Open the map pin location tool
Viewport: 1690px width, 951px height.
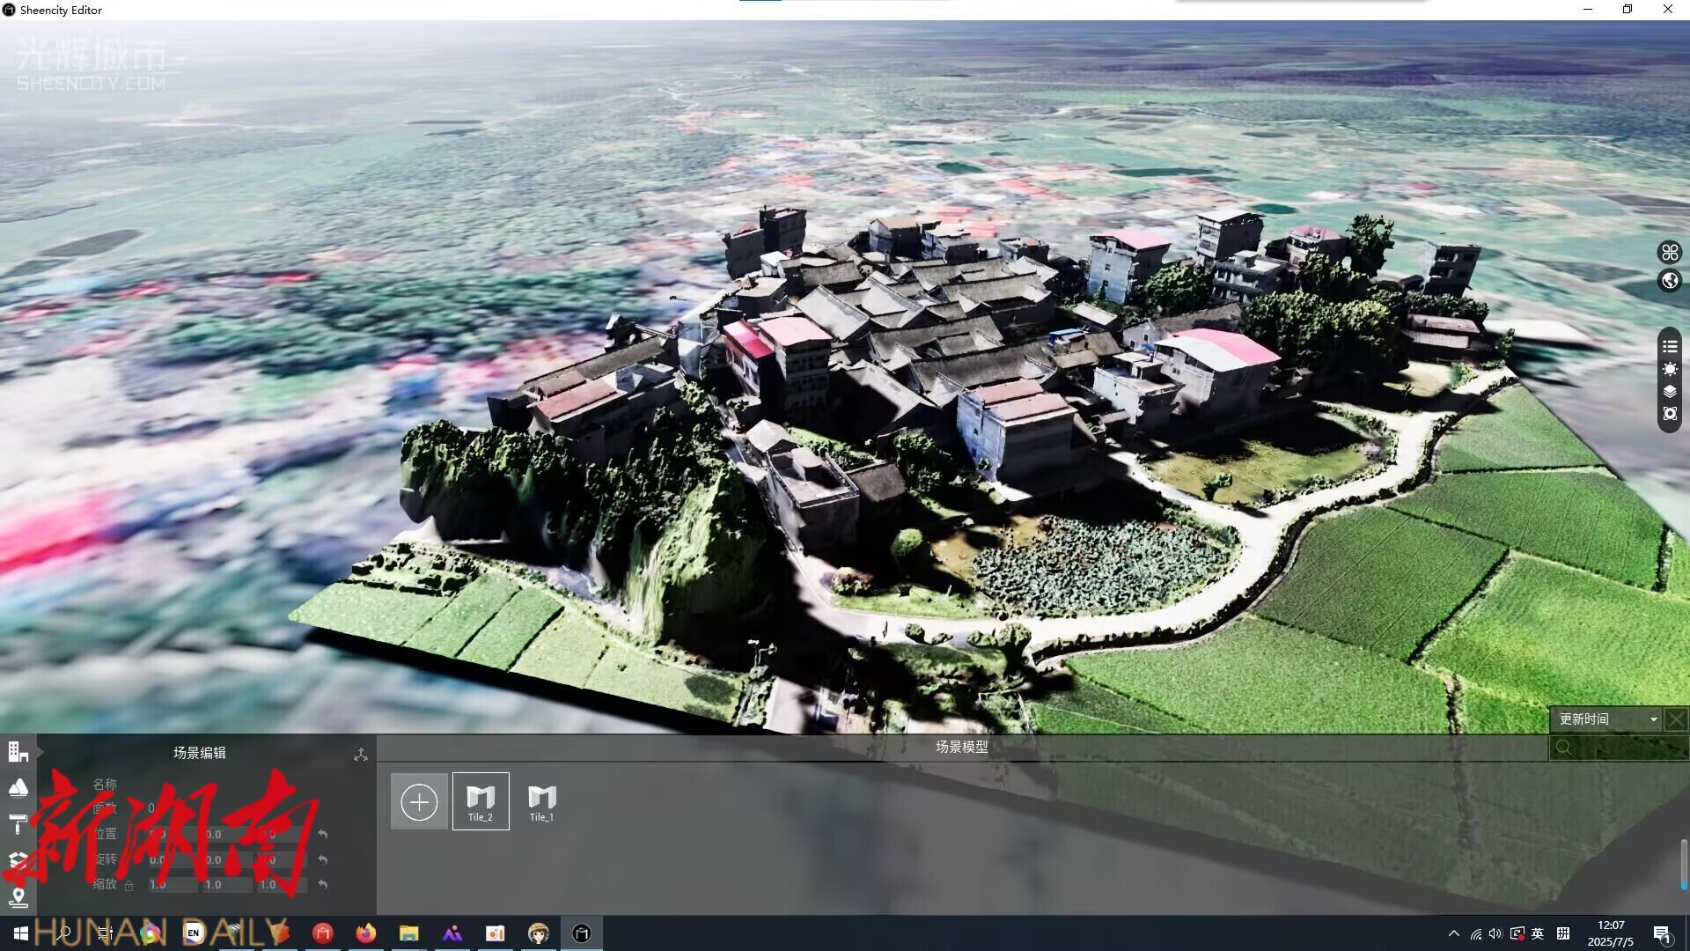18,896
